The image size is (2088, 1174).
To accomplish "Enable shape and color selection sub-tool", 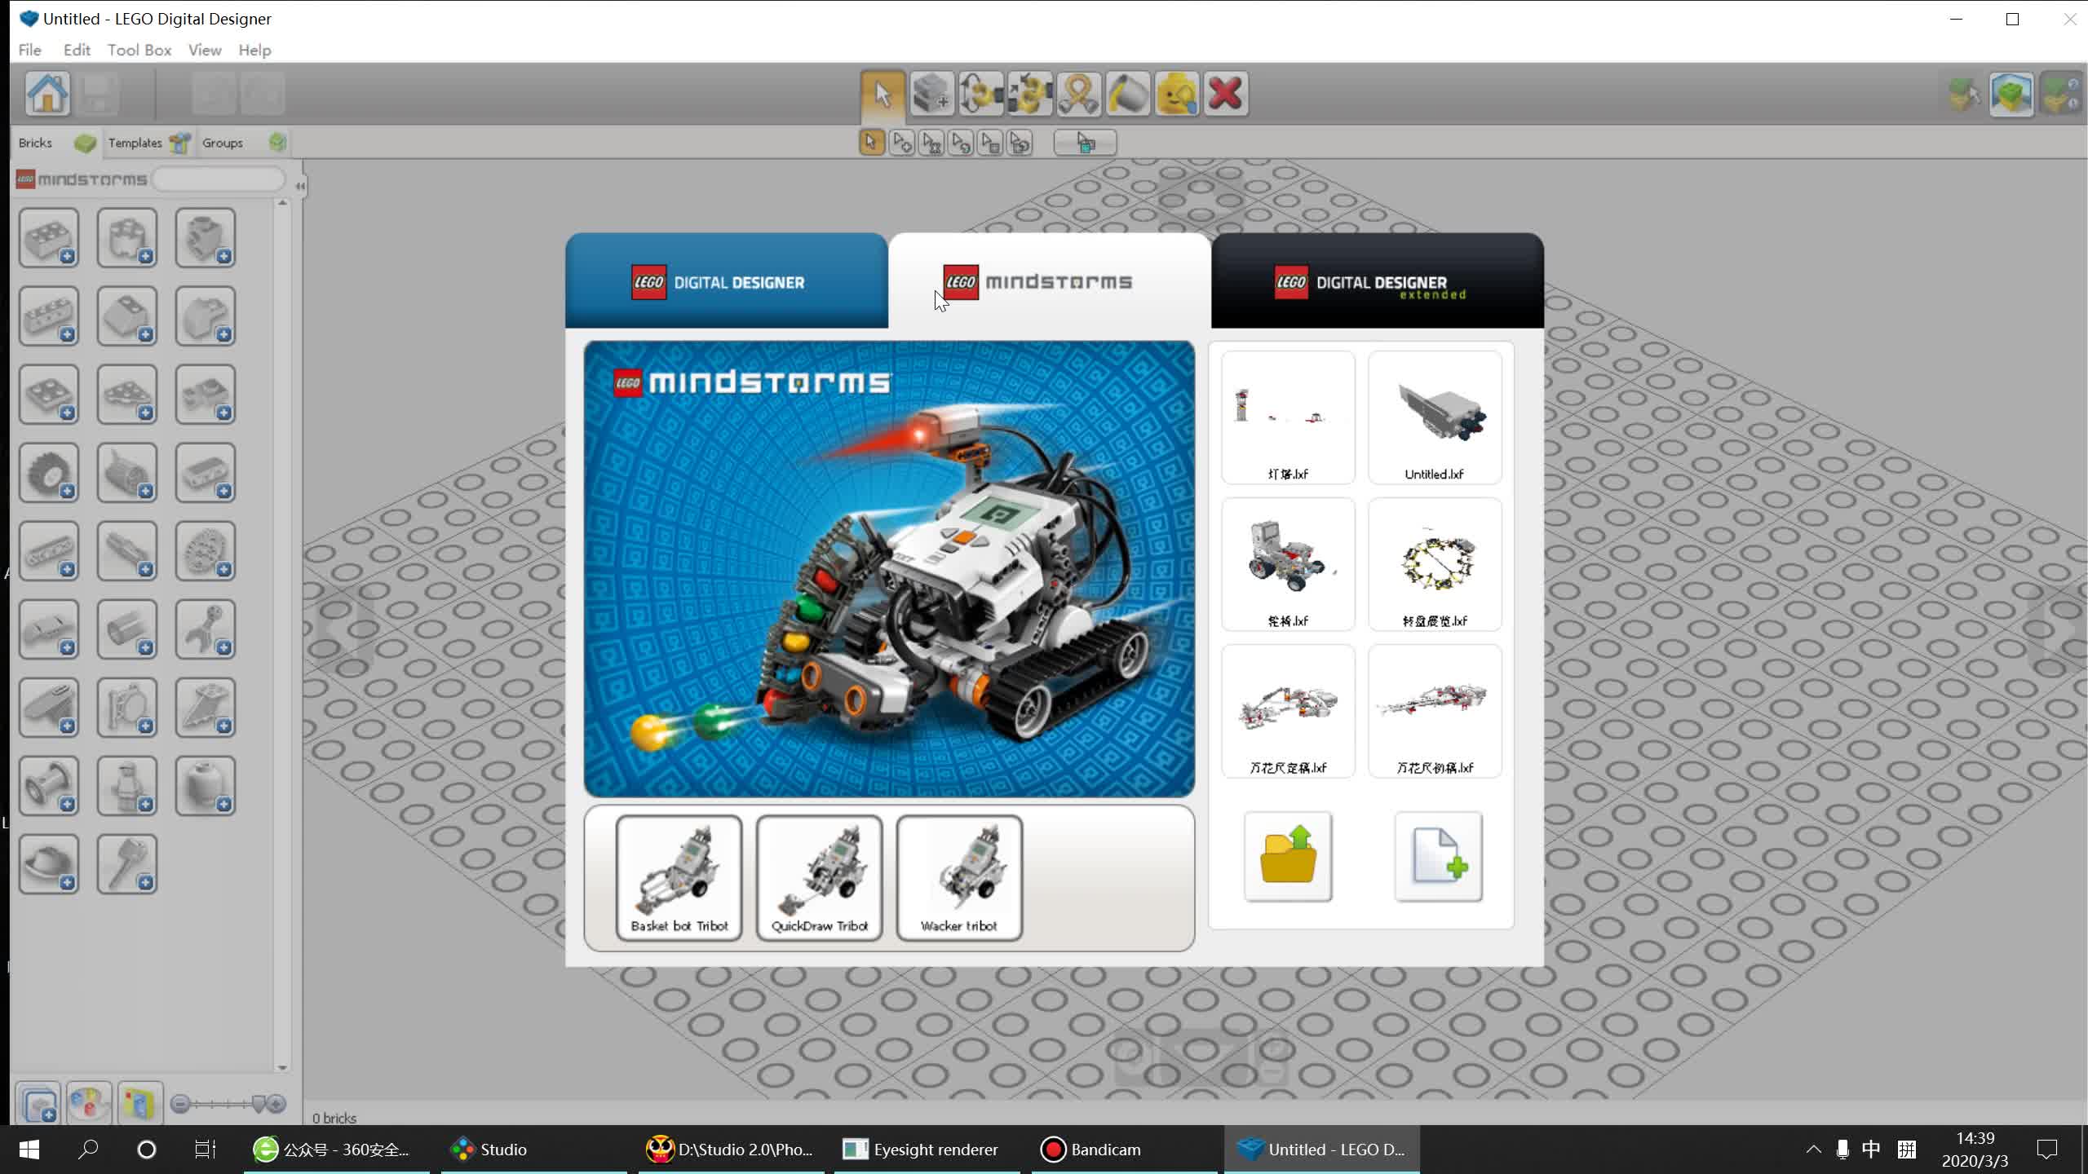I will tap(1020, 143).
